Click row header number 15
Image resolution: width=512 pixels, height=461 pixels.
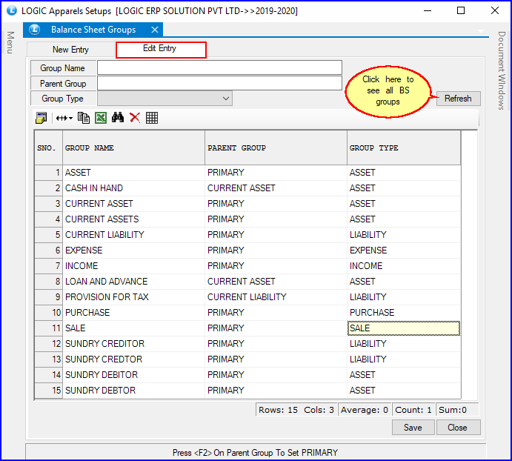point(48,391)
